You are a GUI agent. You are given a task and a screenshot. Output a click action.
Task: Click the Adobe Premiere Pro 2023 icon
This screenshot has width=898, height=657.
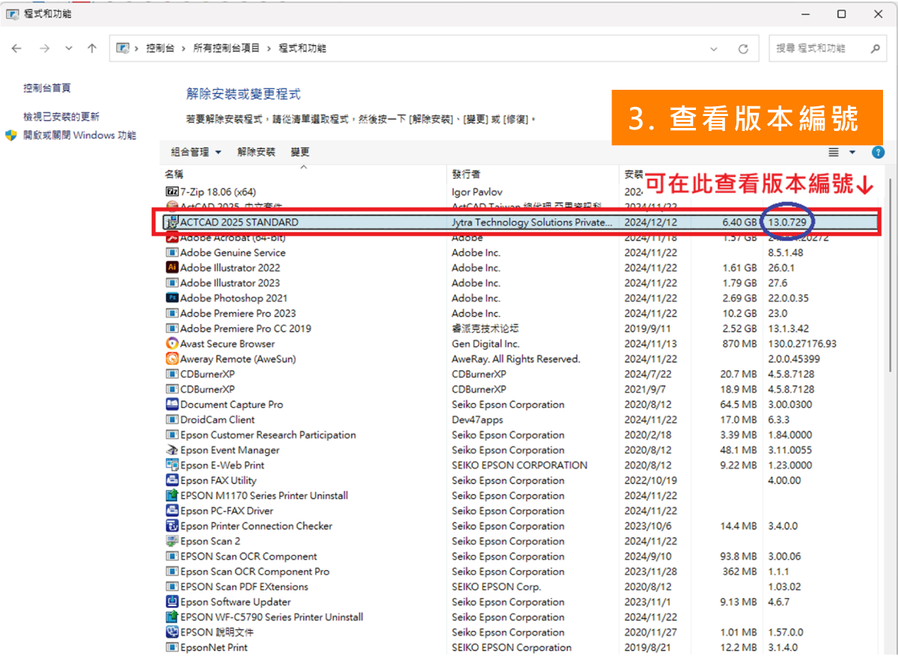pyautogui.click(x=172, y=314)
